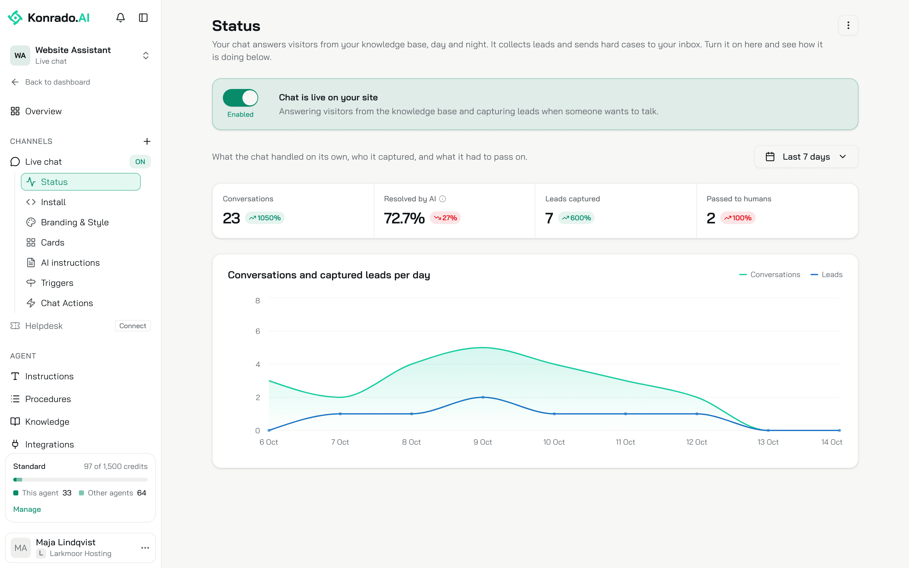The image size is (909, 568).
Task: Toggle Conversations series in chart legend
Action: point(769,275)
